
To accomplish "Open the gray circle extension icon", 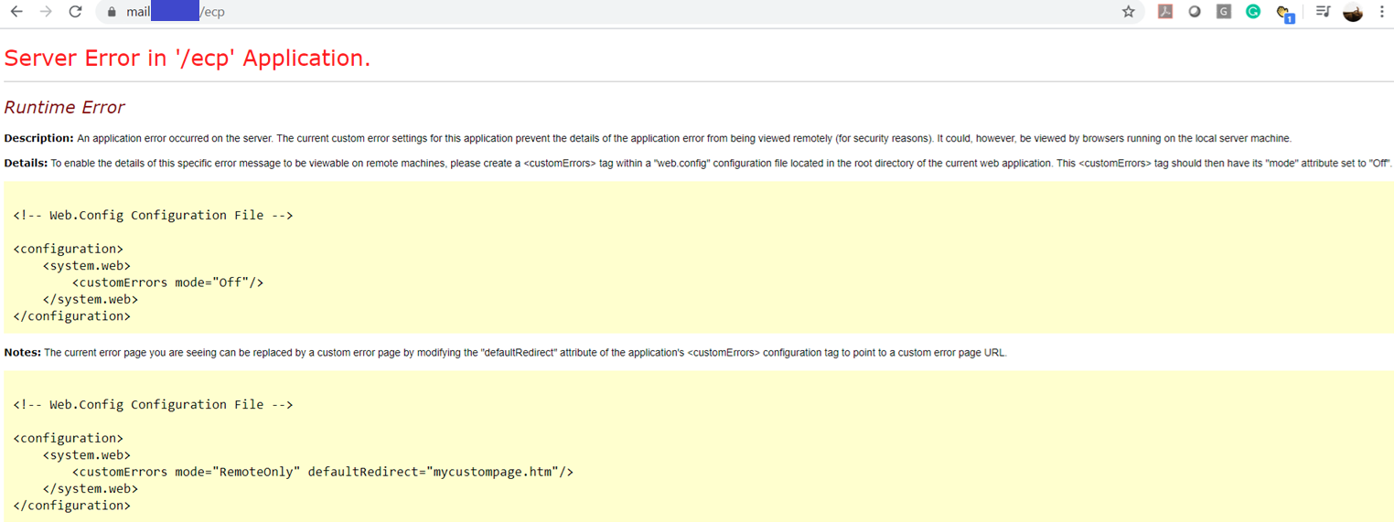I will point(1195,12).
